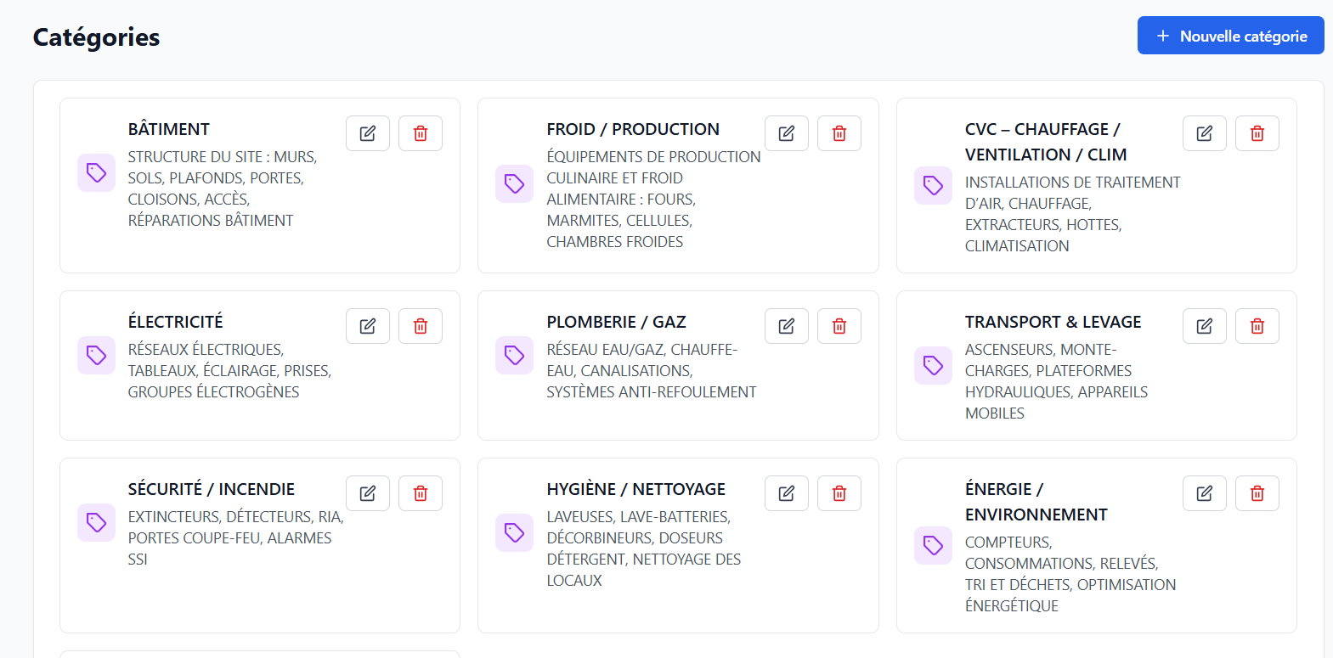This screenshot has height=658, width=1333.
Task: Edit the FROID / PRODUCTION category
Action: (787, 133)
